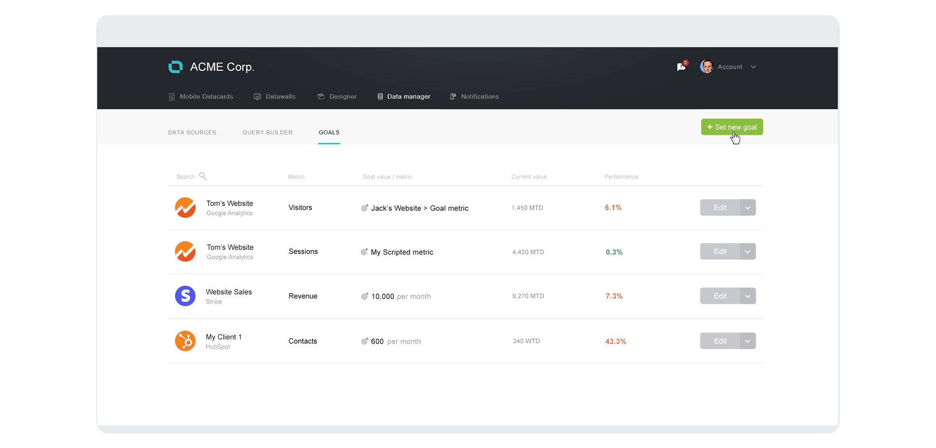936x448 pixels.
Task: Click goal target icon beside 10,000 per month
Action: tap(365, 296)
